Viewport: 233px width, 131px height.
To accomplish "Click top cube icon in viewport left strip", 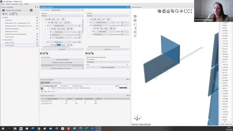I will coord(135,16).
